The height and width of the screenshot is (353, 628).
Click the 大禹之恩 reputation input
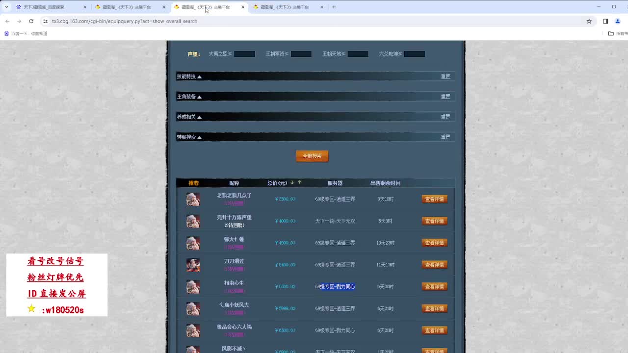pos(244,54)
